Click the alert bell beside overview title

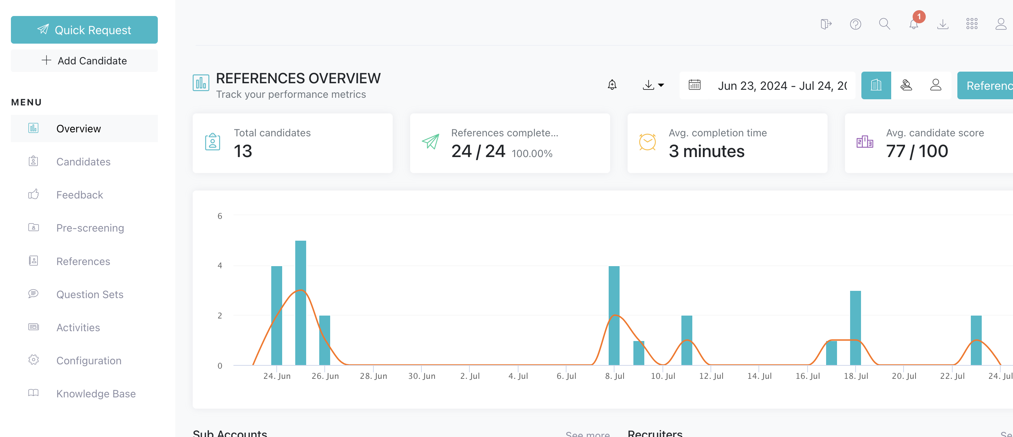[x=612, y=85]
